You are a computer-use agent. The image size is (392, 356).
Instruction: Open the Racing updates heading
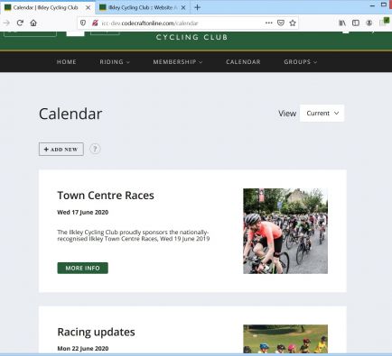click(x=96, y=333)
